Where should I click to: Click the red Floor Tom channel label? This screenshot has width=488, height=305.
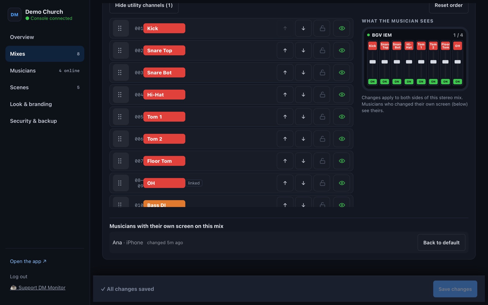(x=164, y=161)
